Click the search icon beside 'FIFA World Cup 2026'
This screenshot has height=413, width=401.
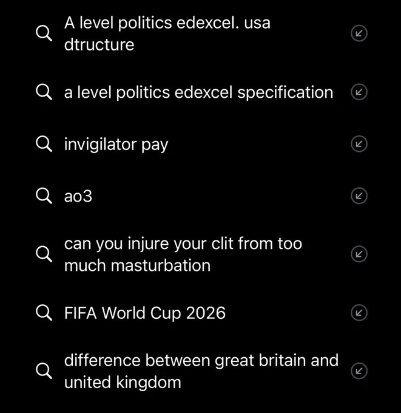click(44, 313)
